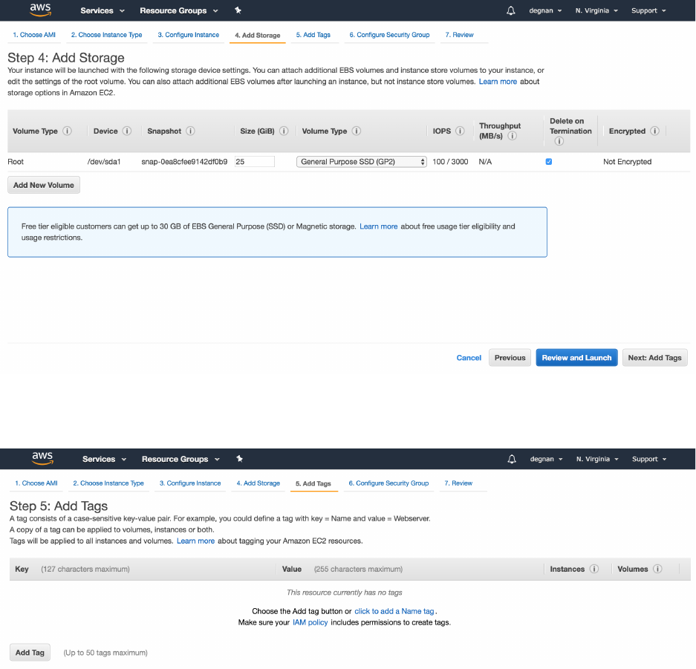Open Support menu in the Add Tags header

[x=649, y=459]
